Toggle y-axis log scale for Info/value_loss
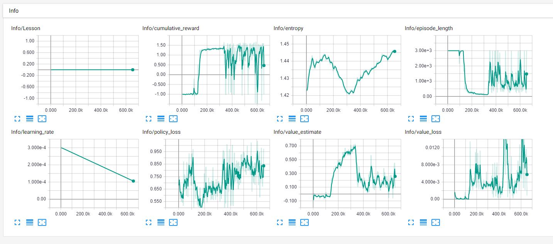Screen dimensions: 553x244 tap(423, 222)
